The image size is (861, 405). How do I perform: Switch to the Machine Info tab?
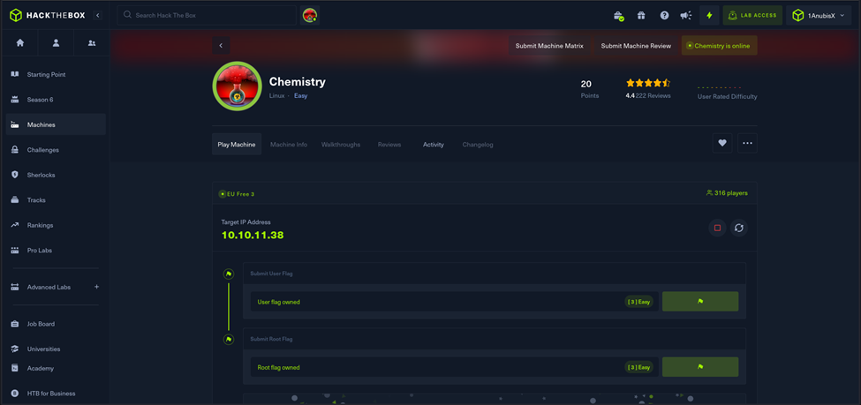click(289, 145)
